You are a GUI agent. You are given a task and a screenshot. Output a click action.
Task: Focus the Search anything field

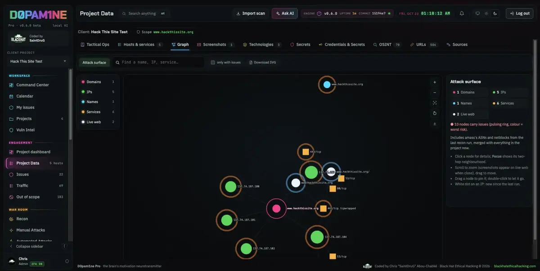pyautogui.click(x=145, y=13)
